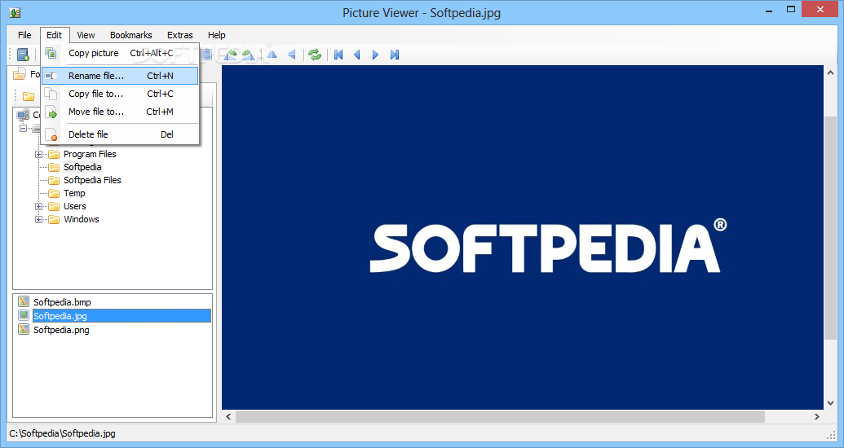Select Program Files folder in tree
844x448 pixels.
(90, 154)
